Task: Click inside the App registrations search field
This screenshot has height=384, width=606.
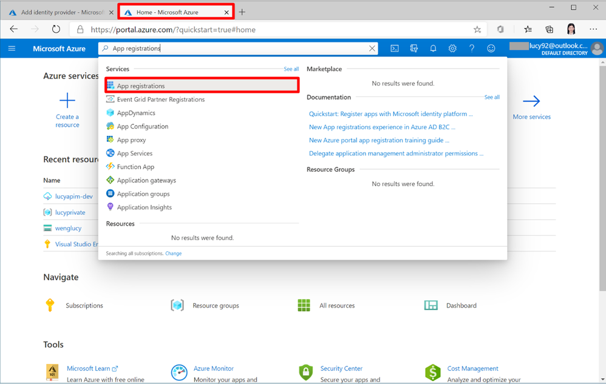Action: tap(237, 49)
